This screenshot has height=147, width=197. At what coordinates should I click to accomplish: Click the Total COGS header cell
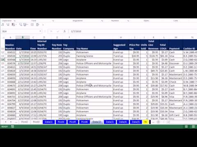tap(164, 45)
